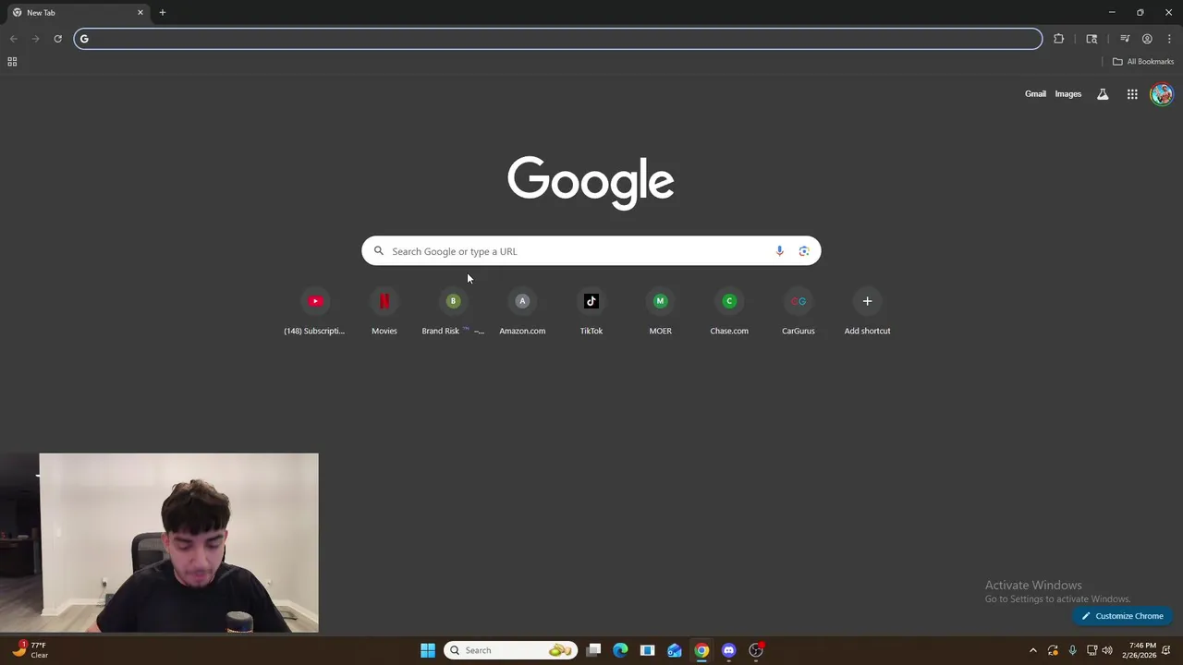1183x665 pixels.
Task: Open the YouTube Subscriptions shortcut
Action: (314, 312)
